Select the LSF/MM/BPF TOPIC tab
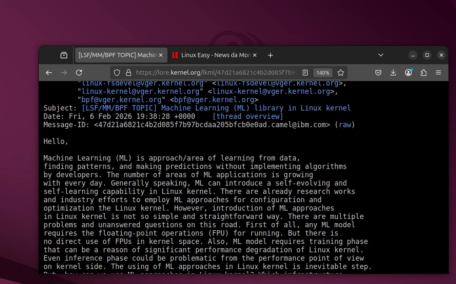The height and width of the screenshot is (284, 456). [x=117, y=55]
